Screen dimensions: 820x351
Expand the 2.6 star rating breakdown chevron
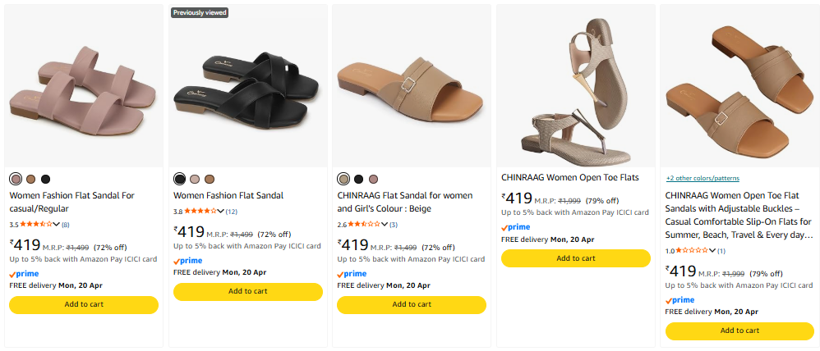(x=385, y=224)
